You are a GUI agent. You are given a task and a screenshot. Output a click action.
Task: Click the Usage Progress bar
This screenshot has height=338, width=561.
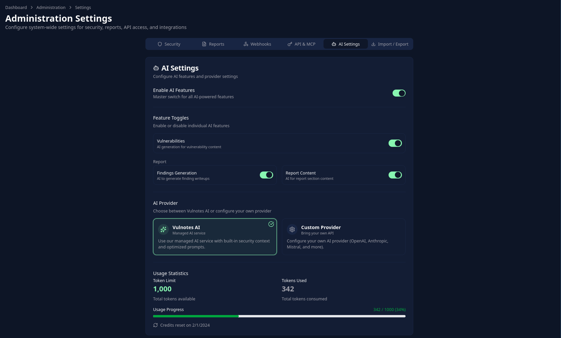[279, 316]
